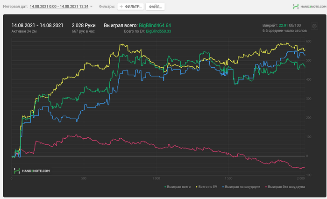Click the 'Фильтры:' label
The image size is (327, 199).
[107, 7]
